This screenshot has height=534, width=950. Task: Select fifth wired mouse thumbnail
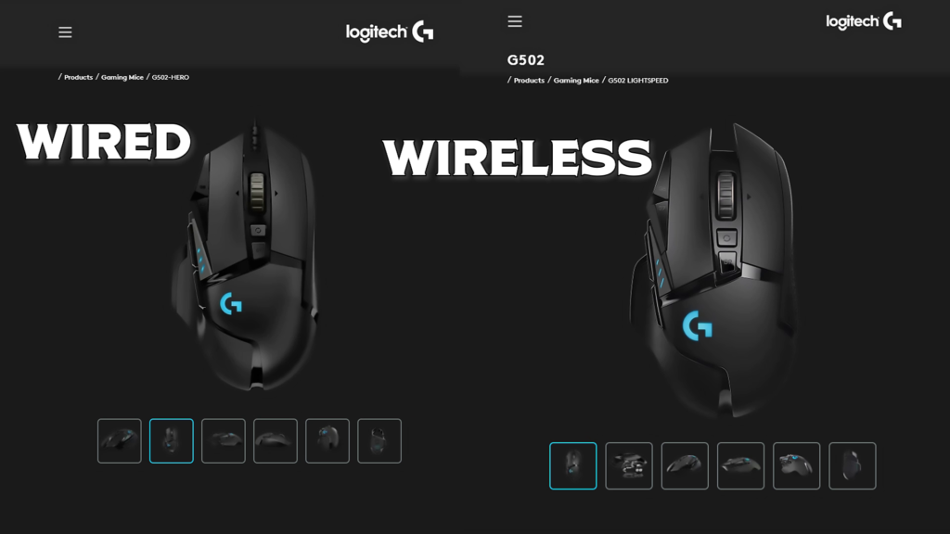pos(327,440)
